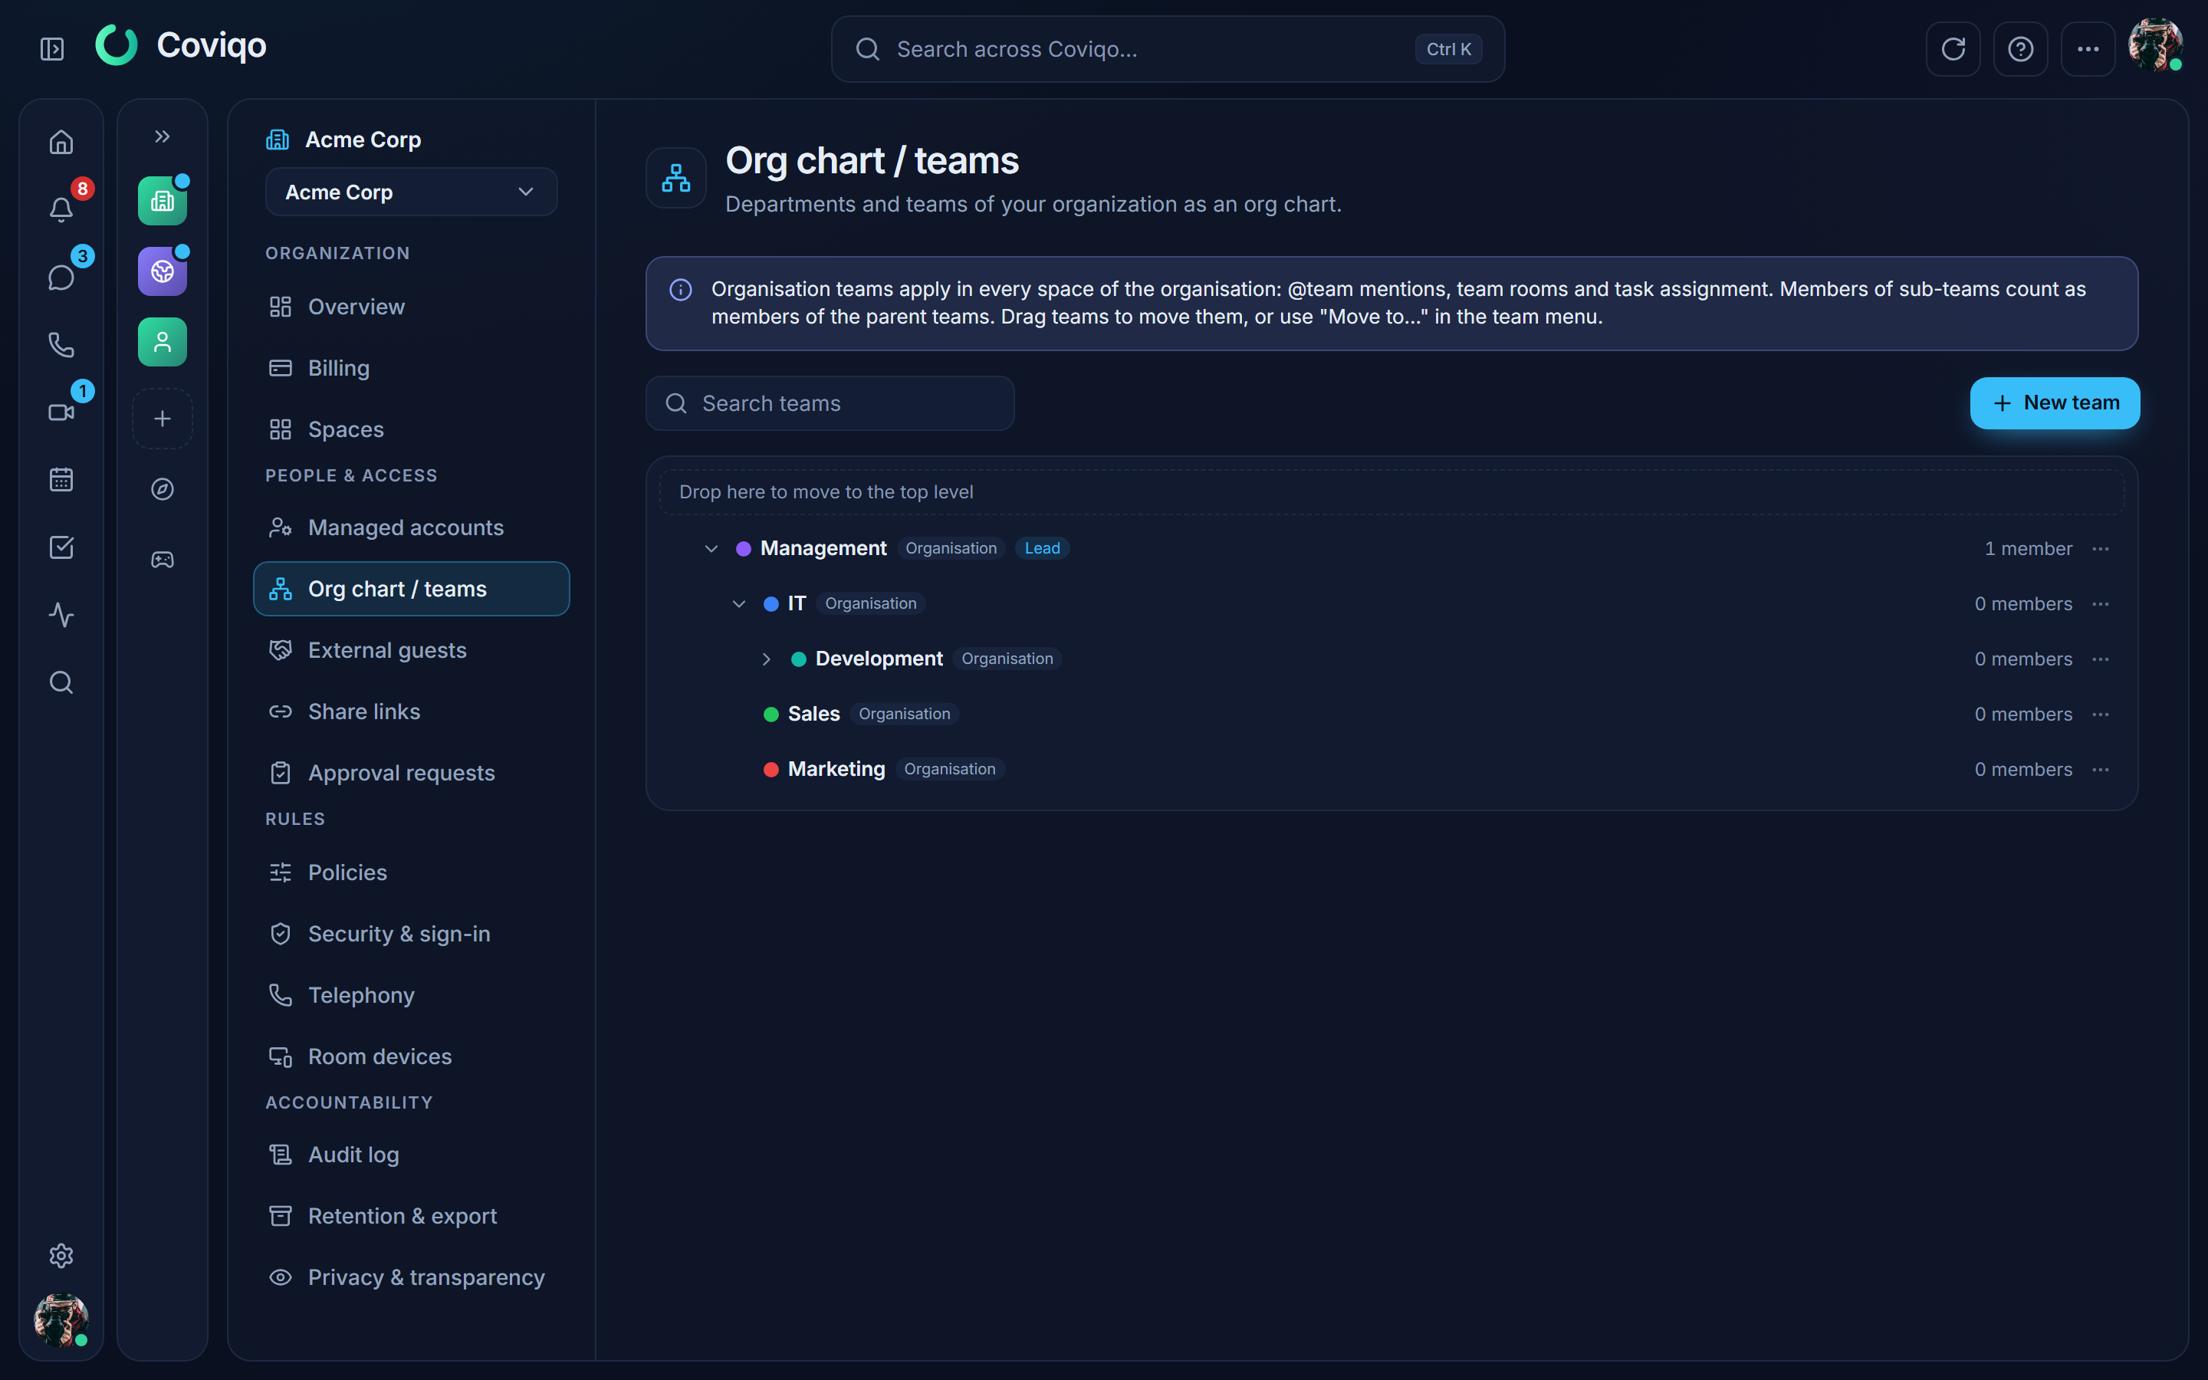2208x1380 pixels.
Task: Open Management row options menu
Action: 2101,548
